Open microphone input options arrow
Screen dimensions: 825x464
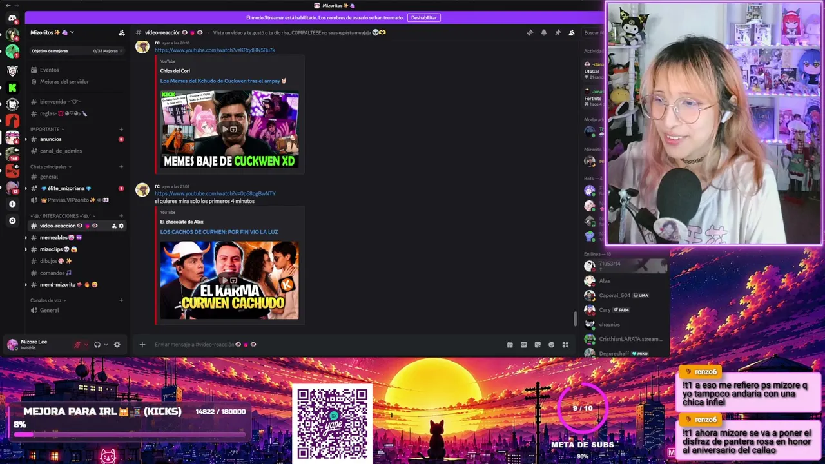[87, 345]
